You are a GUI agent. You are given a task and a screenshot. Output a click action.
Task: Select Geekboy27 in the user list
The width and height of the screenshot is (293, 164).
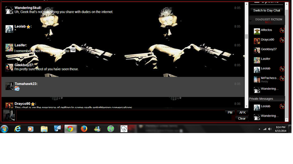coord(269,49)
